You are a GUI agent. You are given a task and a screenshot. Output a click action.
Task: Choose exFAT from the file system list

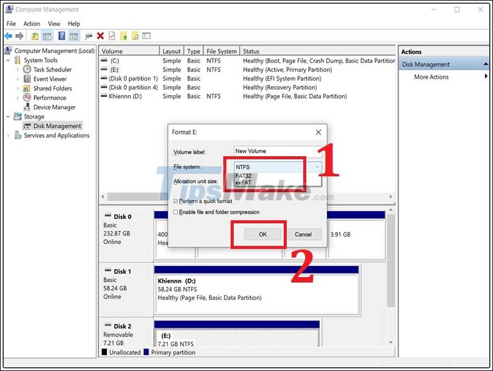(x=242, y=182)
